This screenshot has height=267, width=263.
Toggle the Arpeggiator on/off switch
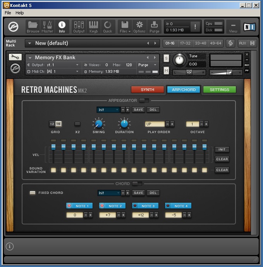pos(144,101)
